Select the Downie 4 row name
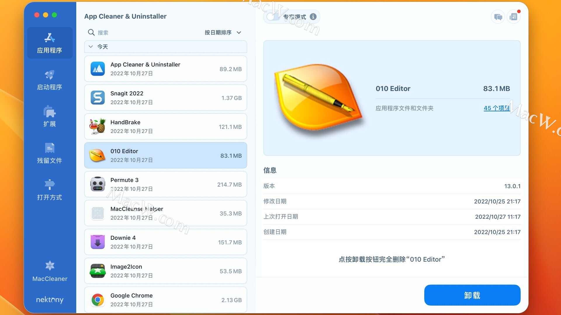This screenshot has width=561, height=315. tap(123, 238)
